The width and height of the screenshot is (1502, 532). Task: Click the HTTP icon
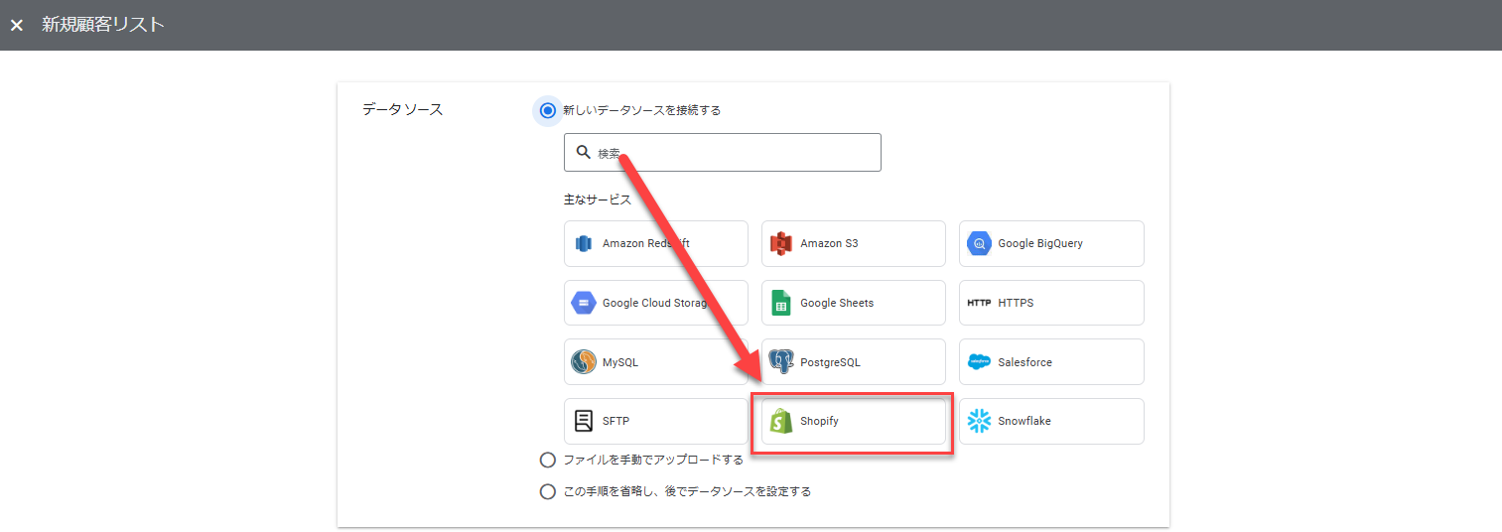click(979, 304)
